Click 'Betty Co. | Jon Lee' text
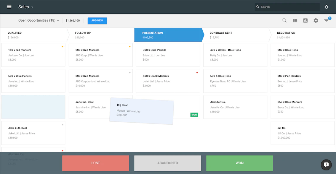This screenshot has width=336, height=174. [221, 55]
